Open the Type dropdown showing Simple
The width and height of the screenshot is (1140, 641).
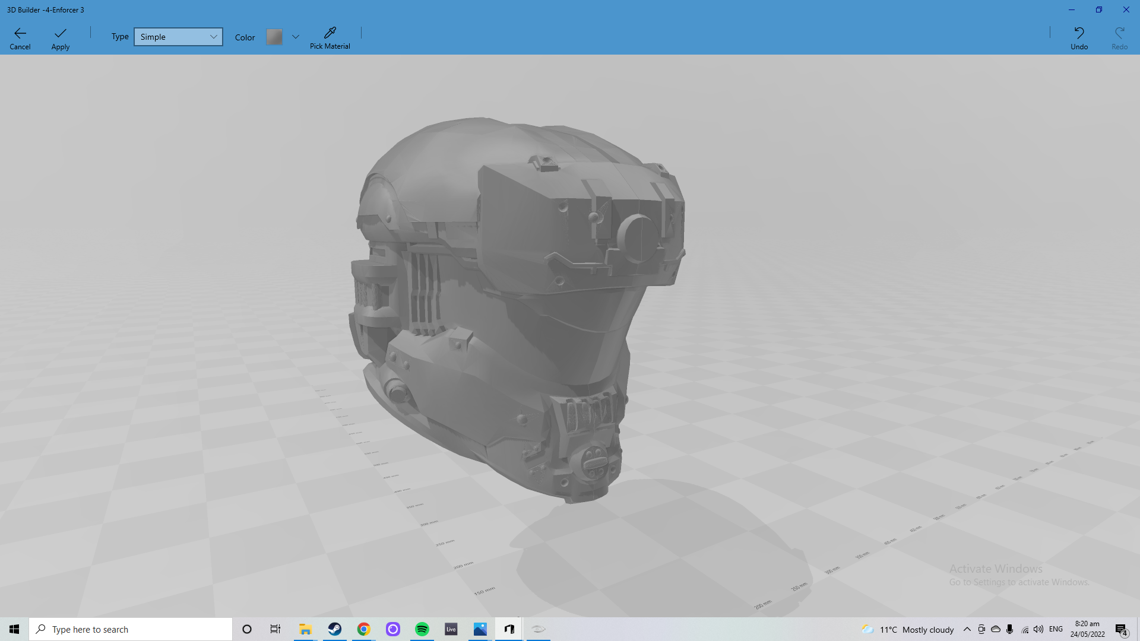click(178, 37)
